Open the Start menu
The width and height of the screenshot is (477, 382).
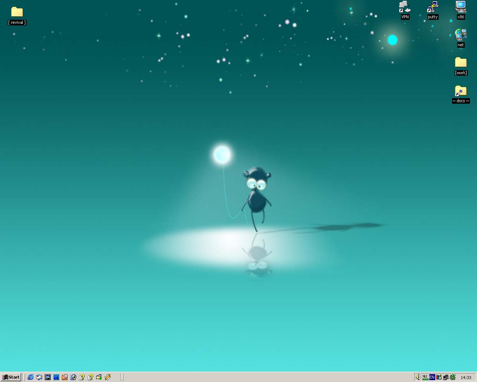coord(11,377)
